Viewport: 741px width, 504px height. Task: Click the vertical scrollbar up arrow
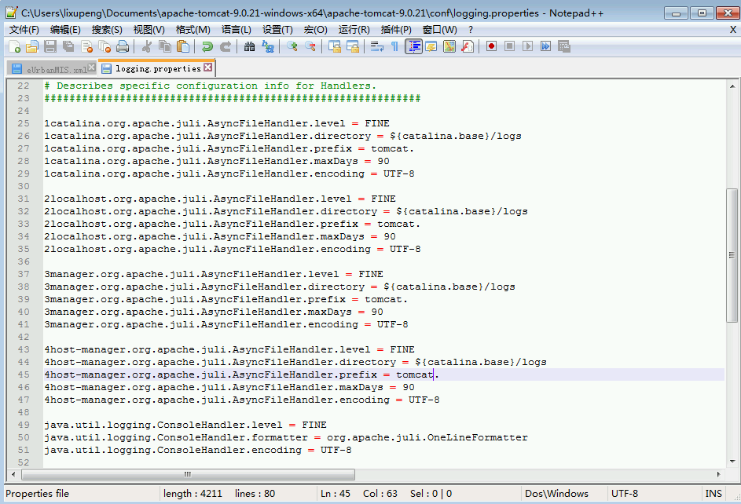tap(732, 86)
